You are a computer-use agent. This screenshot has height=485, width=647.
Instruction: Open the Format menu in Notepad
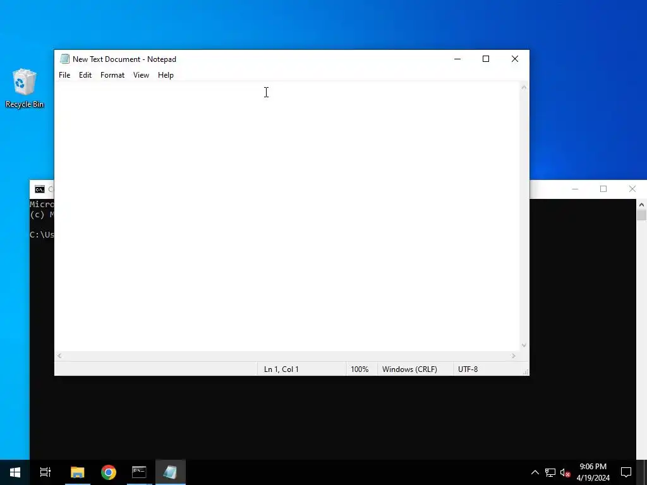coord(112,75)
